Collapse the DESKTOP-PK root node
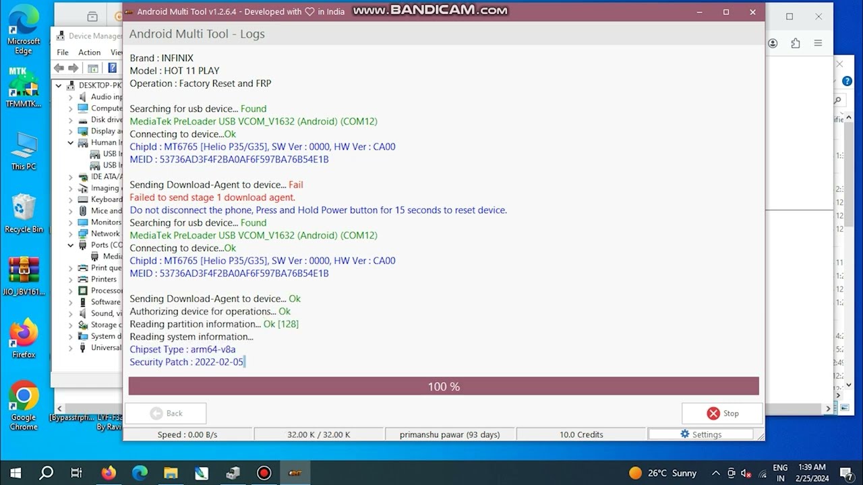The height and width of the screenshot is (485, 863). 59,86
